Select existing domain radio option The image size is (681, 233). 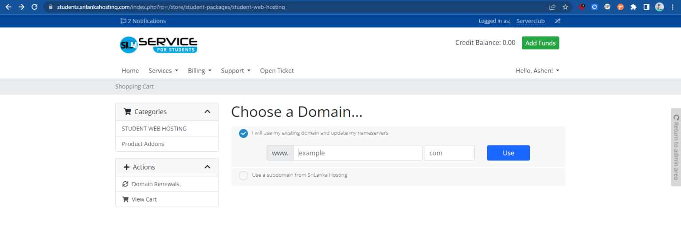(x=243, y=134)
